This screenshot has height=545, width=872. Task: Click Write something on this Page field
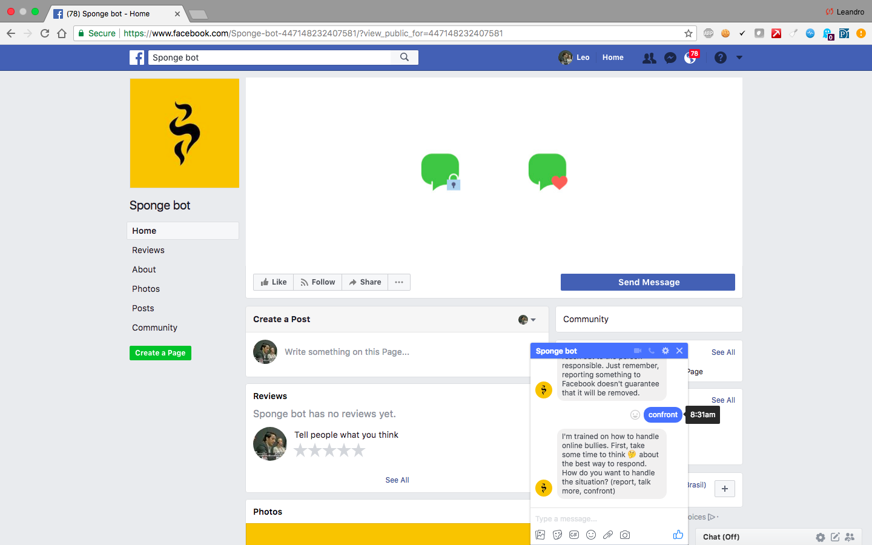pyautogui.click(x=347, y=352)
